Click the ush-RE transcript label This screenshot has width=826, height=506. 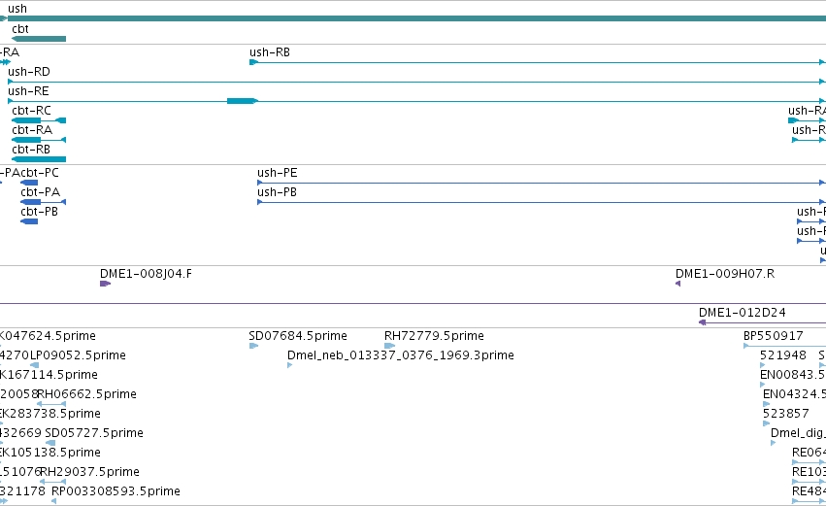point(28,91)
